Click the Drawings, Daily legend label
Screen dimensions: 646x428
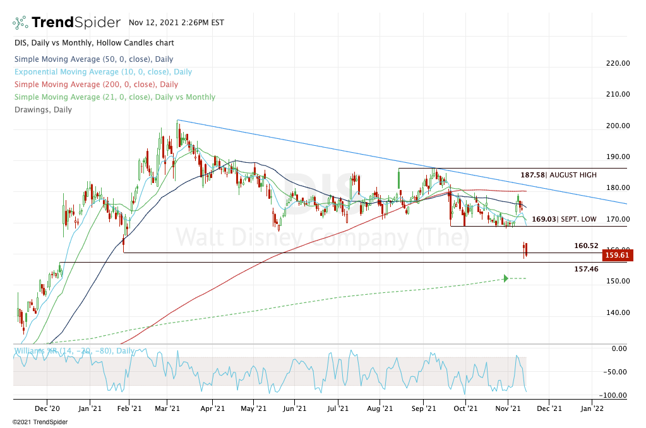point(42,110)
